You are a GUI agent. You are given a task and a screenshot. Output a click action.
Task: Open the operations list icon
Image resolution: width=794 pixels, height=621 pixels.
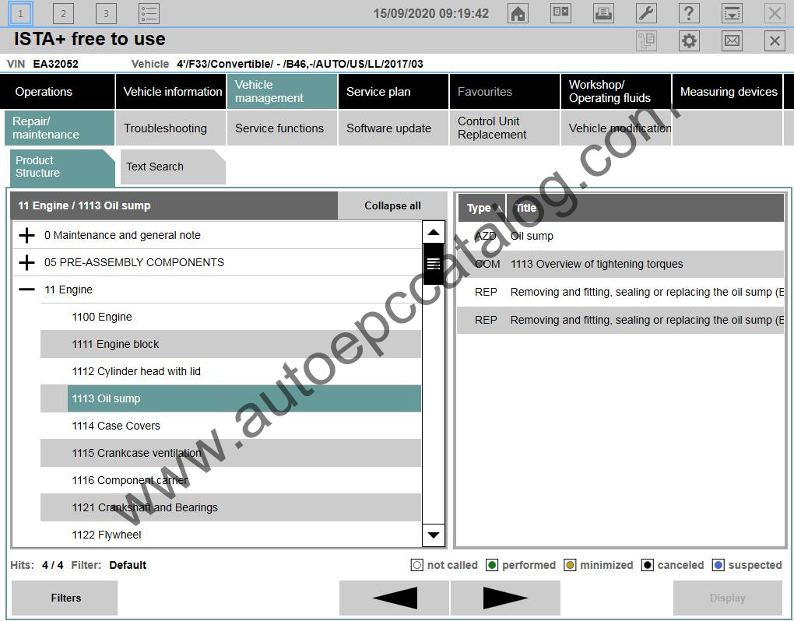(149, 13)
